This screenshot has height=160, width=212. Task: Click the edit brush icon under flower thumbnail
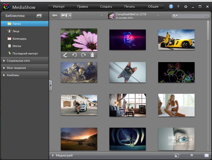[65, 55]
